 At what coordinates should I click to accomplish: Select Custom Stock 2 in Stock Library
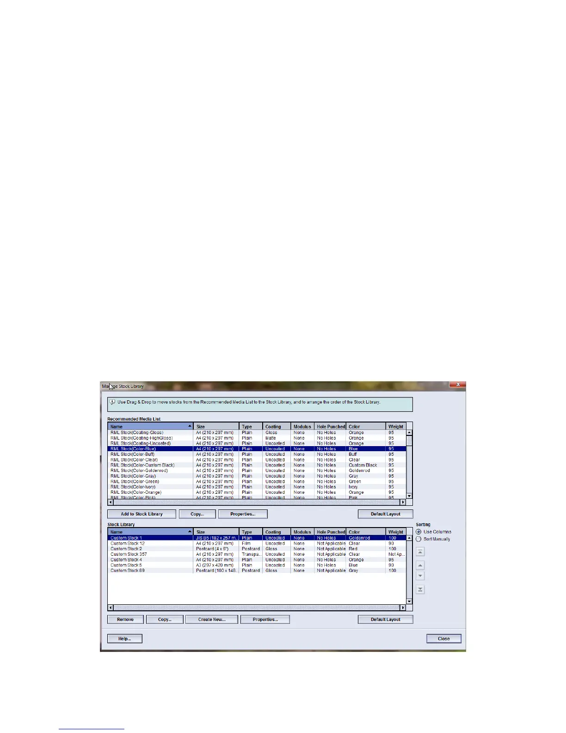(x=257, y=549)
